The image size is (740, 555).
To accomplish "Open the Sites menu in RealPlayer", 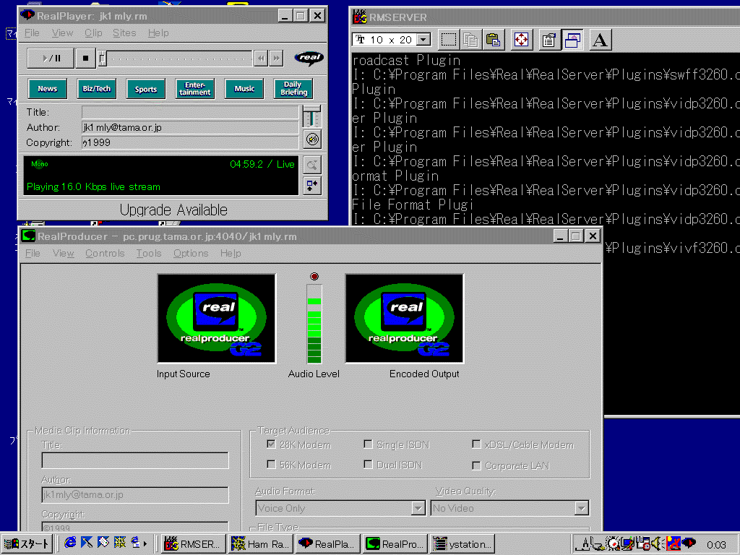I will click(x=124, y=33).
